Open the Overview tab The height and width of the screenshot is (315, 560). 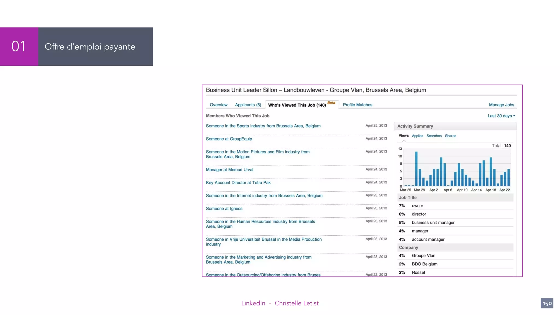[x=218, y=105]
